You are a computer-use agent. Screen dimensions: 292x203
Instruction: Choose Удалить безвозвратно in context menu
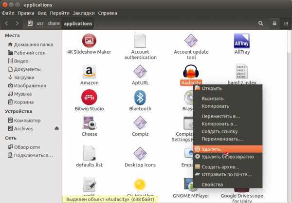click(228, 157)
